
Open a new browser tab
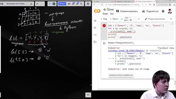click(157, 1)
